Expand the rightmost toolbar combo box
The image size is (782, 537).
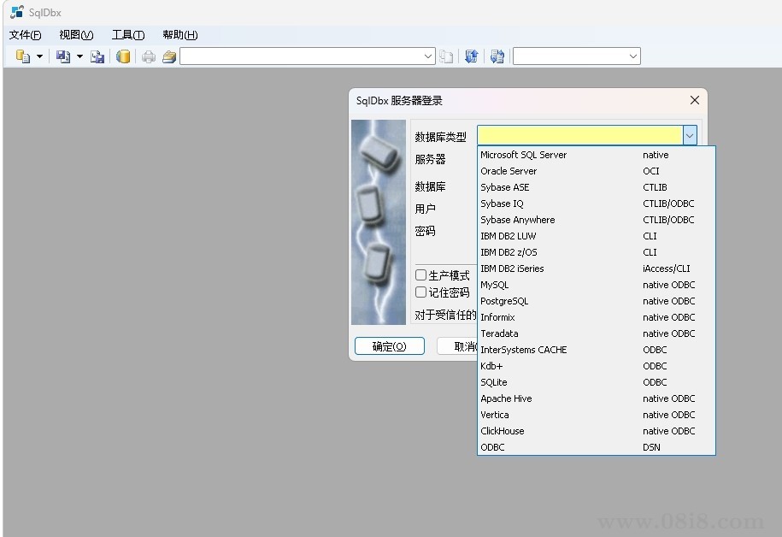635,55
